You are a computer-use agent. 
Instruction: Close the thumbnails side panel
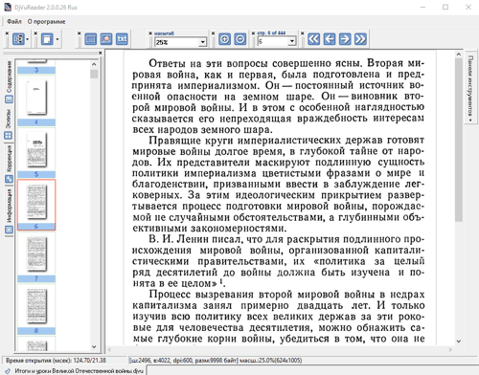[x=100, y=53]
